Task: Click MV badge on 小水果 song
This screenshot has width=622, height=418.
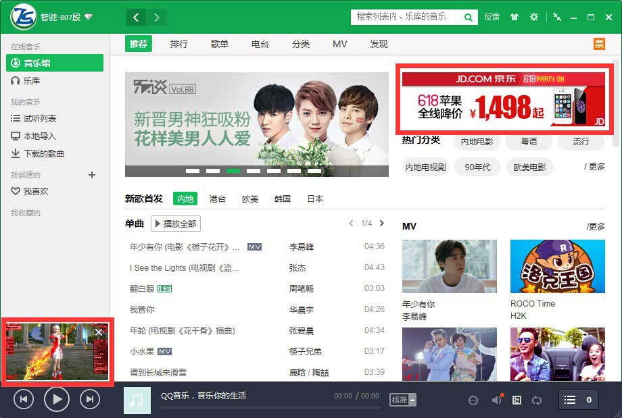Action: pyautogui.click(x=164, y=351)
